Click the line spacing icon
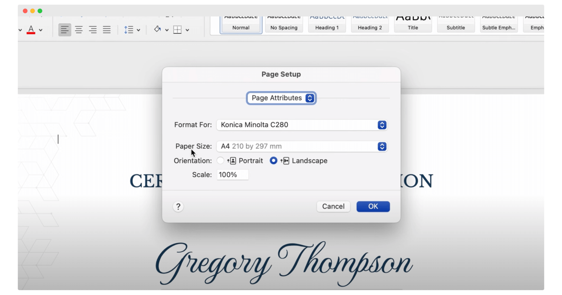 pos(129,29)
